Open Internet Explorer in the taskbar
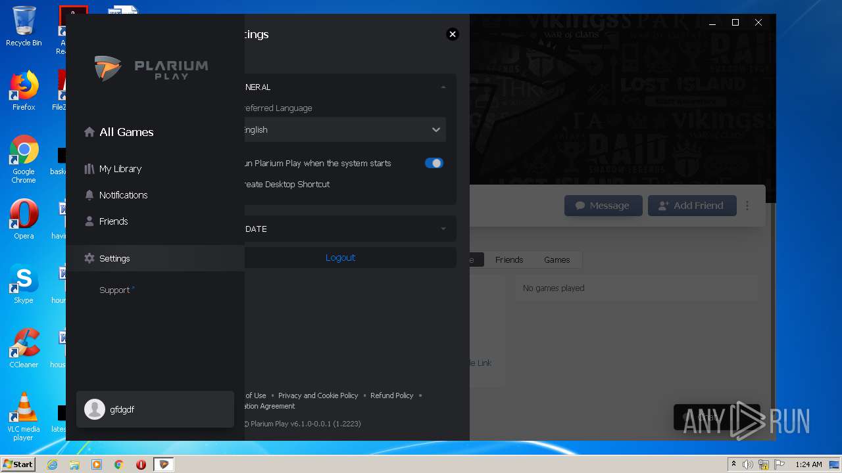842x473 pixels. coord(53,464)
